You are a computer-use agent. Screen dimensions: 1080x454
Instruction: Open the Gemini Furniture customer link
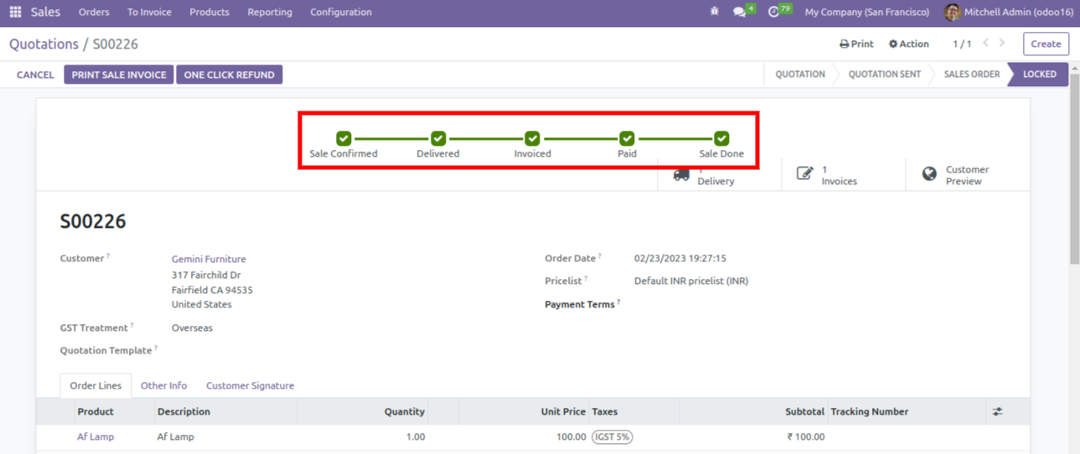tap(209, 260)
